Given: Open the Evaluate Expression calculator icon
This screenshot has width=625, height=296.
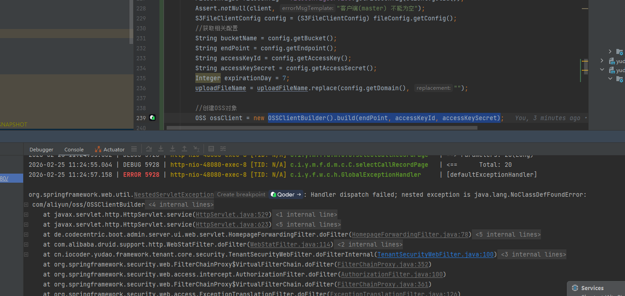Looking at the screenshot, I should pyautogui.click(x=211, y=149).
